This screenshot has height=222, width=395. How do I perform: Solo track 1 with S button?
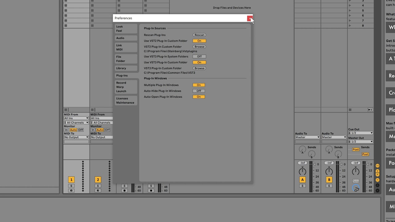71,186
